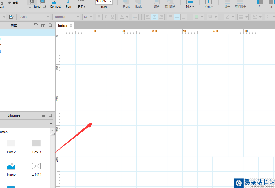Viewport: 275px width, 188px height.
Task: Toggle underline formatting
Action: click(112, 17)
